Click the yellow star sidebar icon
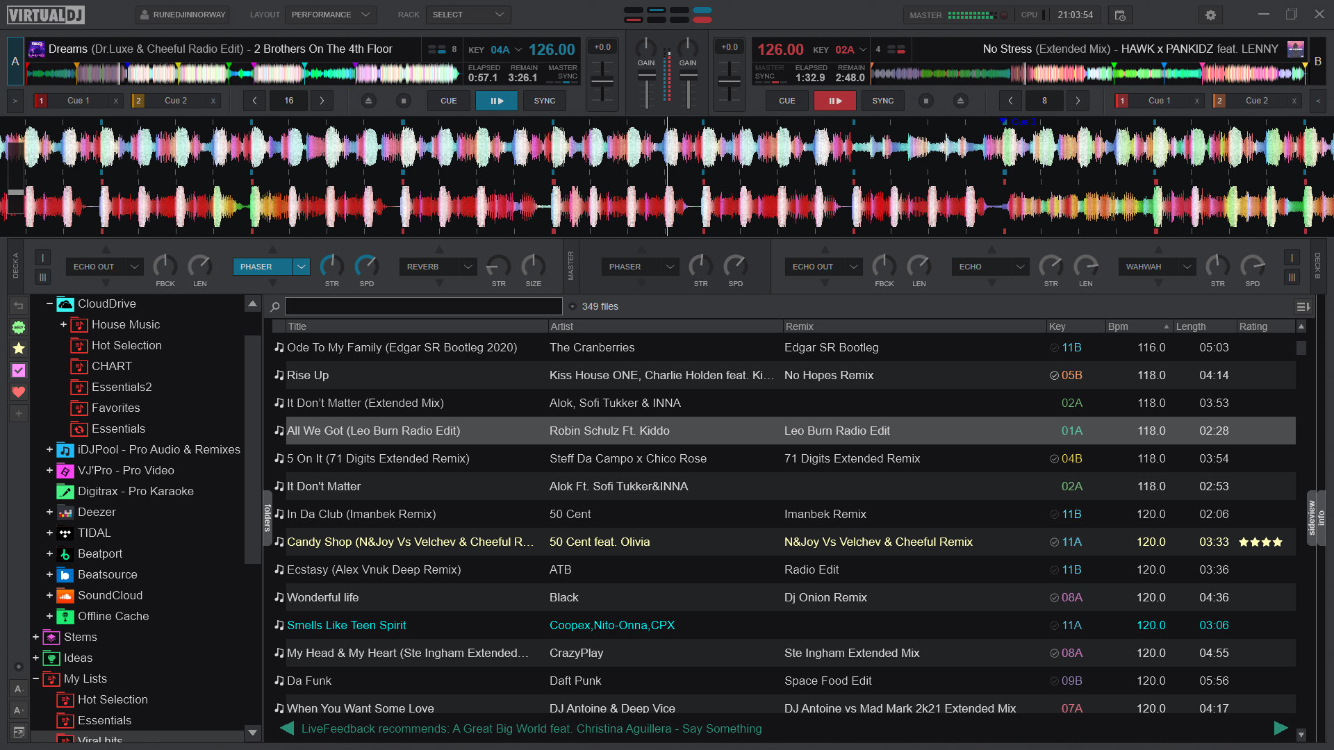This screenshot has height=750, width=1334. tap(19, 349)
